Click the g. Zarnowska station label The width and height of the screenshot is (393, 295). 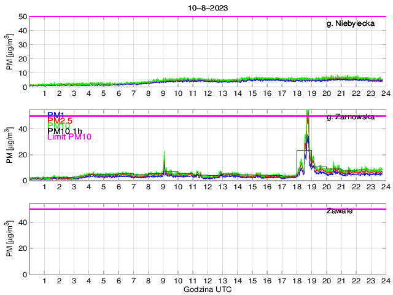(351, 117)
